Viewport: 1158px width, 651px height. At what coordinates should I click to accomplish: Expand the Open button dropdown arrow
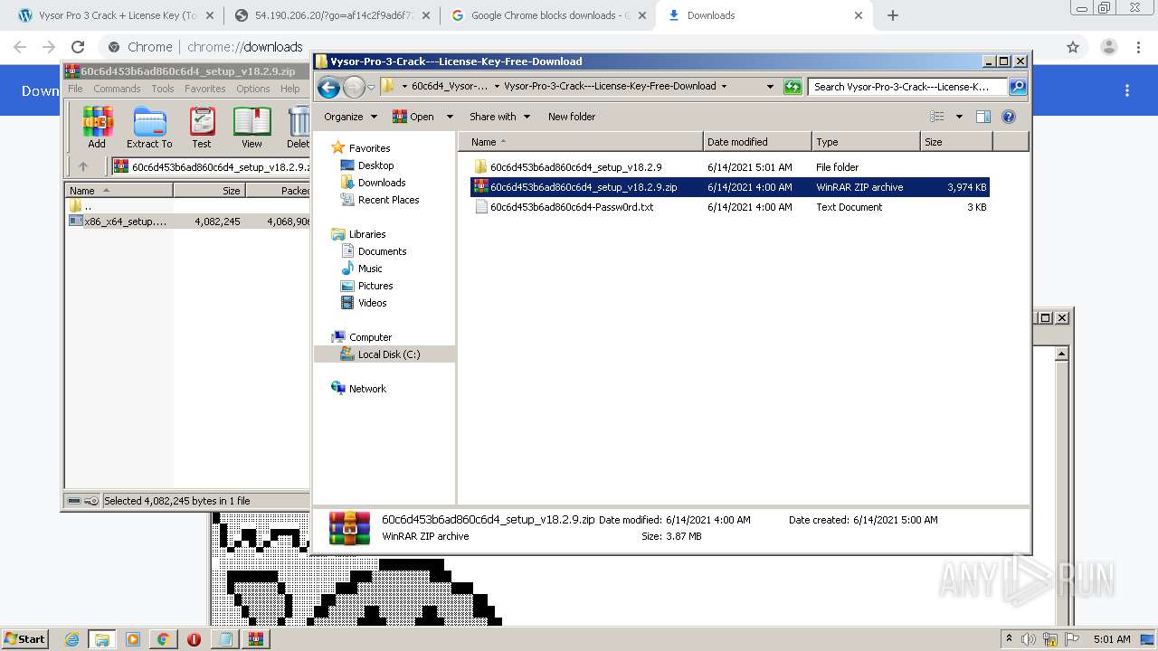point(450,117)
